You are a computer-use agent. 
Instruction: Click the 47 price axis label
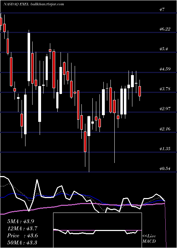(x=162, y=9)
